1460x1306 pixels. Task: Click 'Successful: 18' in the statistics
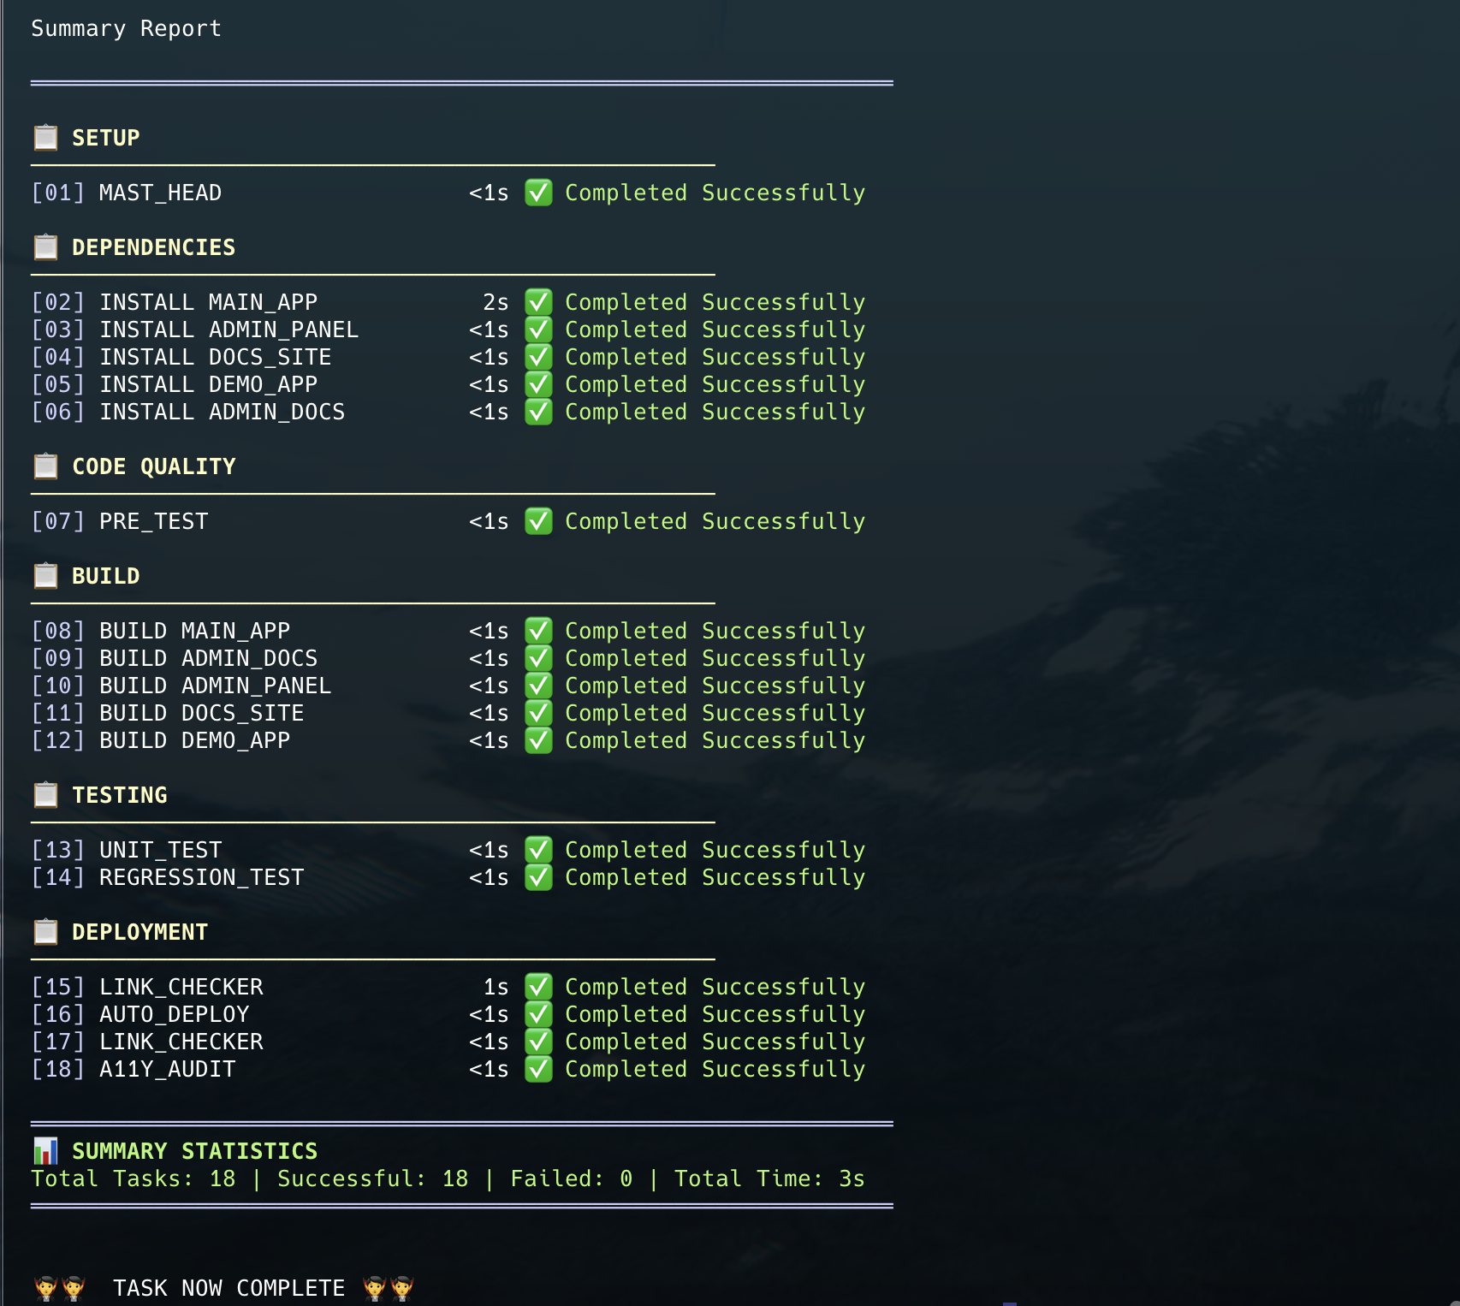(373, 1178)
